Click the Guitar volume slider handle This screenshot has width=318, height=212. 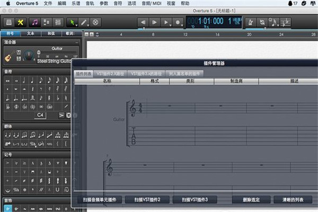tap(39, 52)
